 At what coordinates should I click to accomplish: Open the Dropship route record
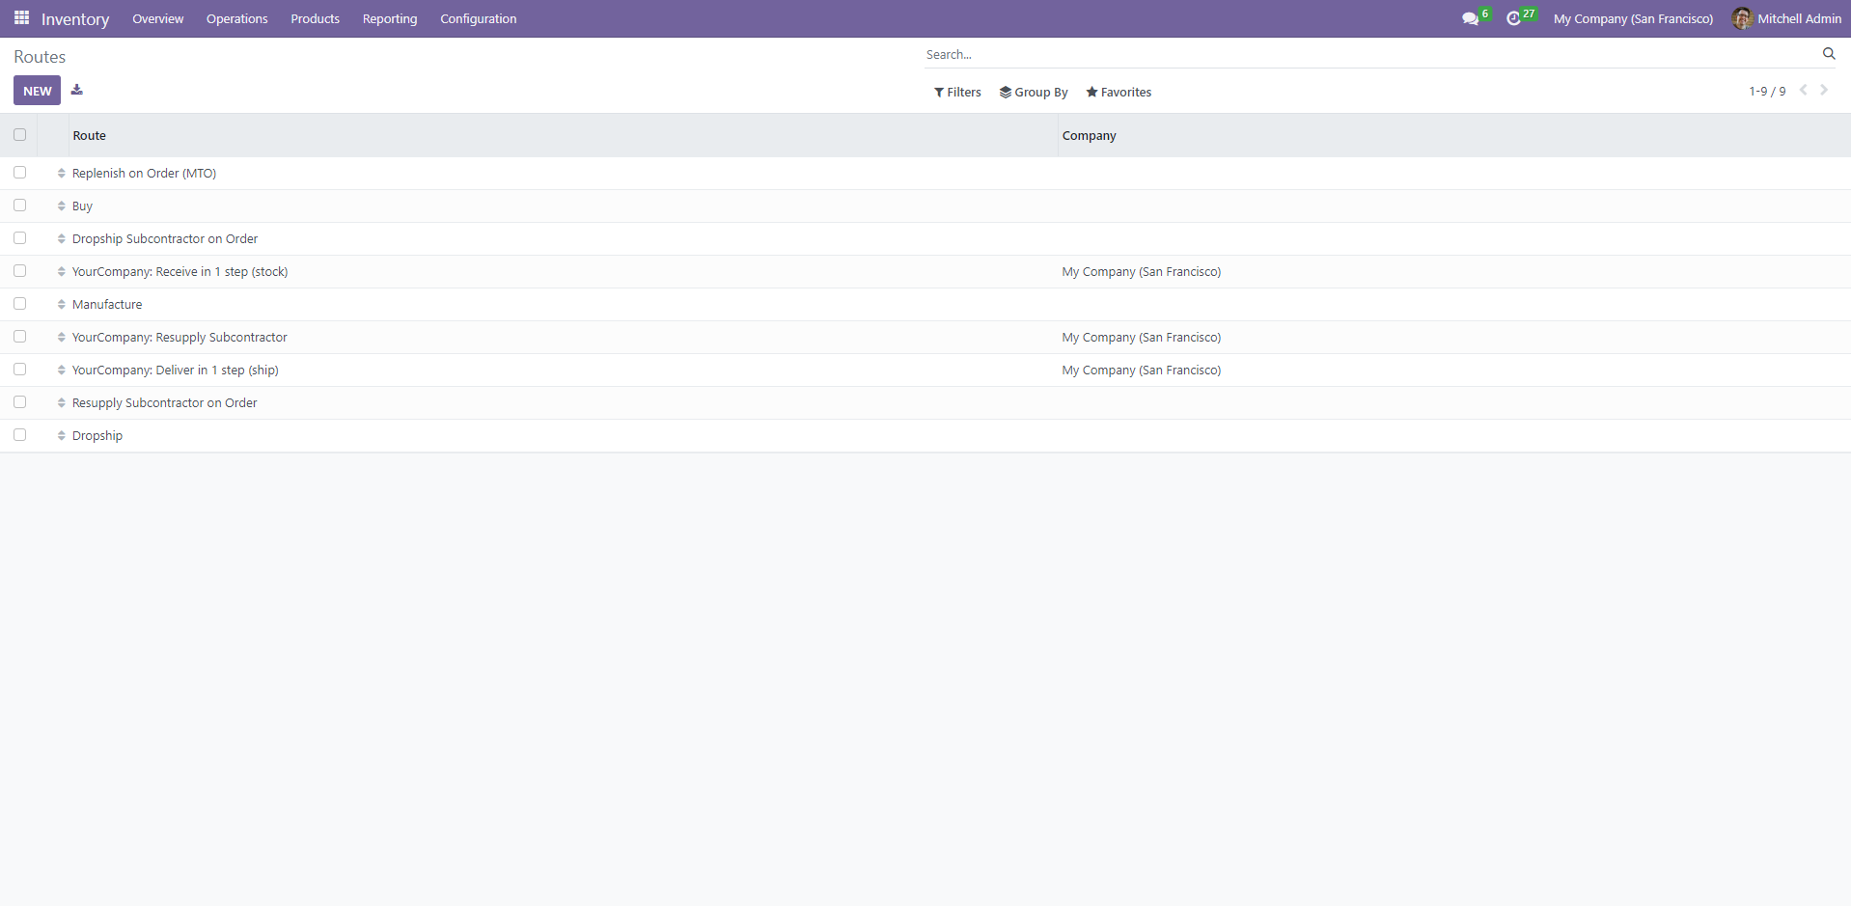[97, 436]
